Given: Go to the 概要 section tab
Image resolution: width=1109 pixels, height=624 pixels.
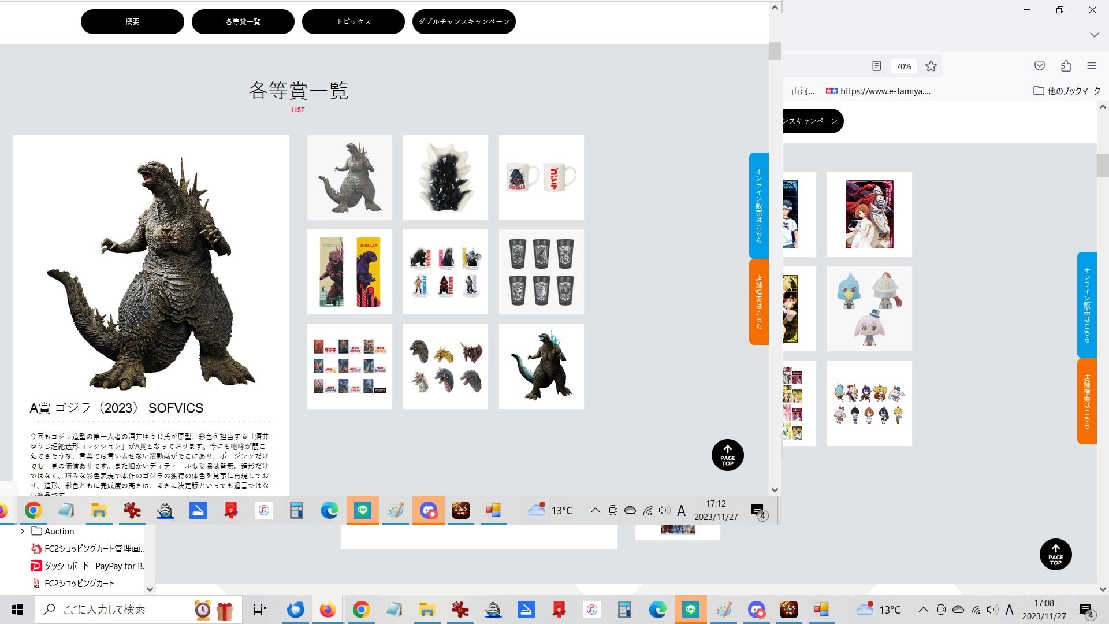Looking at the screenshot, I should coord(132,21).
